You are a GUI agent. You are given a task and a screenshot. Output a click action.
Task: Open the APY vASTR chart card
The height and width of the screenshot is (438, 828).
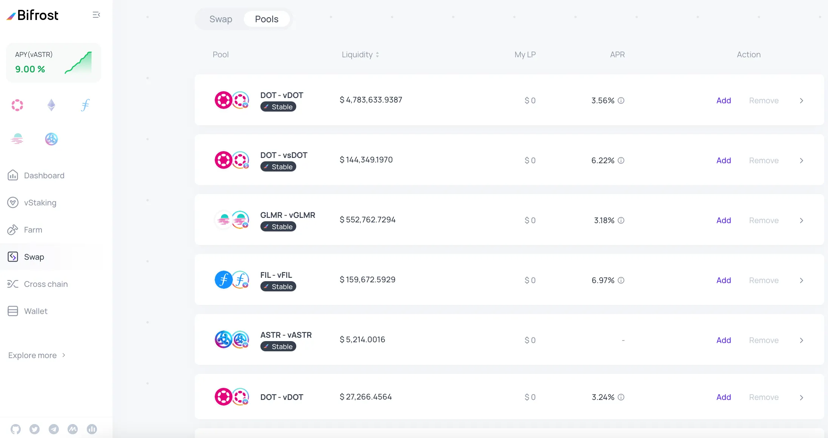[x=53, y=63]
